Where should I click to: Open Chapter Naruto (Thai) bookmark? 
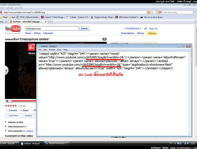(x=103, y=17)
